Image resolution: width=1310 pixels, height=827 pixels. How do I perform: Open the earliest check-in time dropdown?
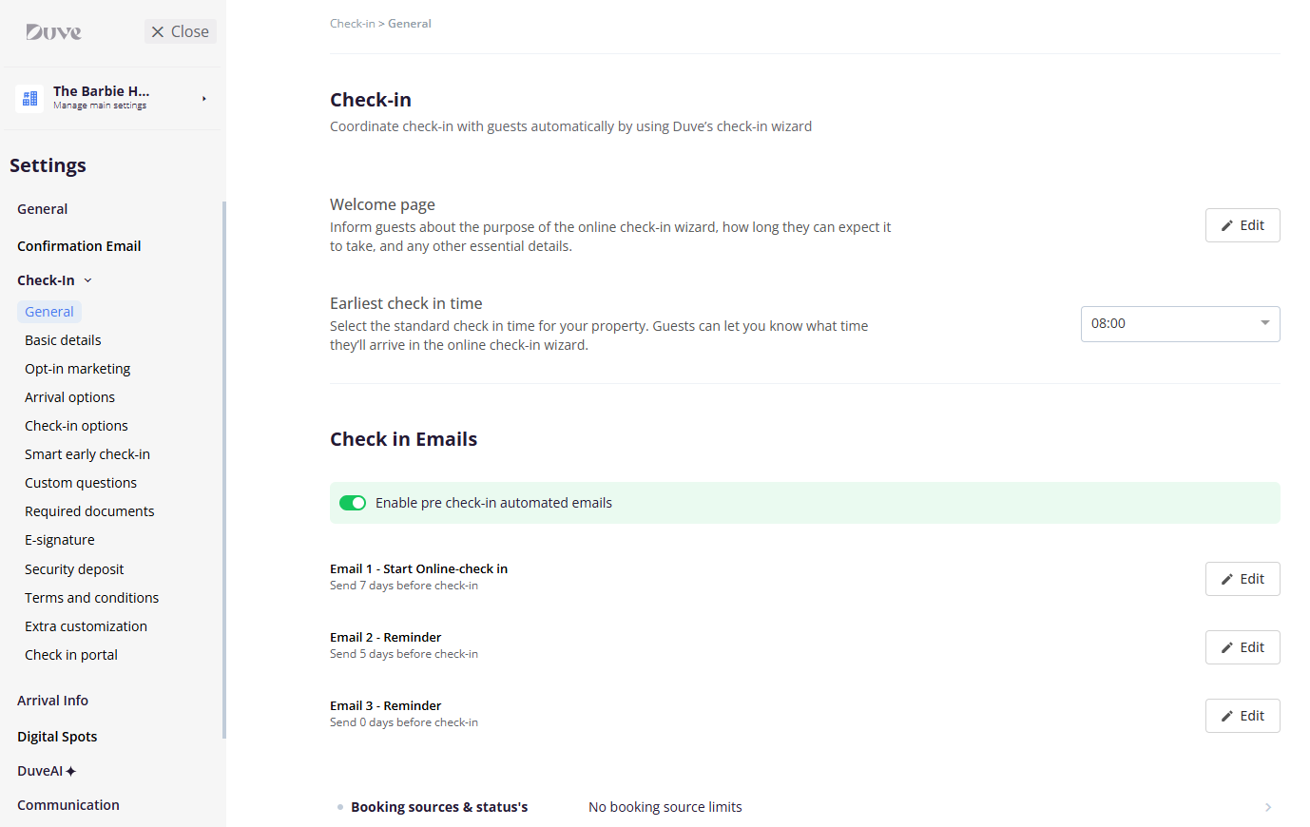pos(1180,324)
